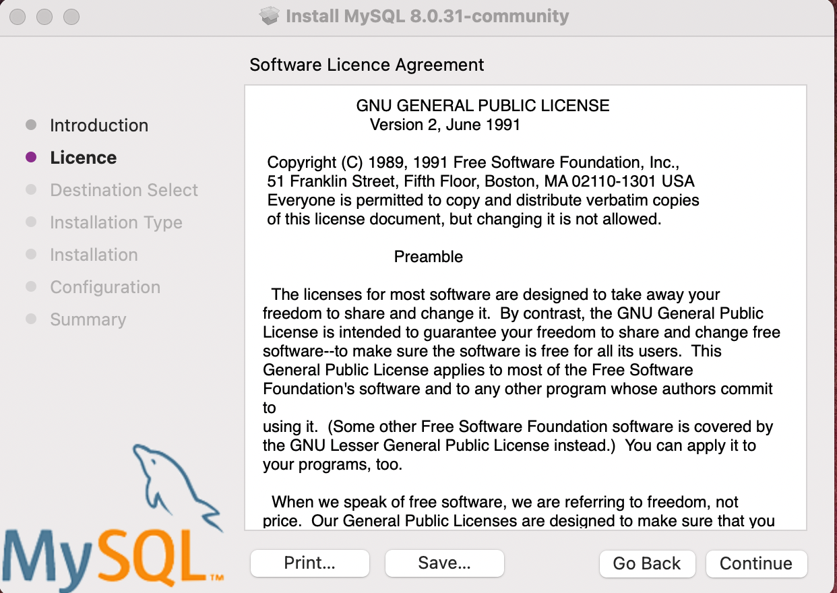Click the Software Licence Agreement heading
The width and height of the screenshot is (837, 593).
point(367,65)
